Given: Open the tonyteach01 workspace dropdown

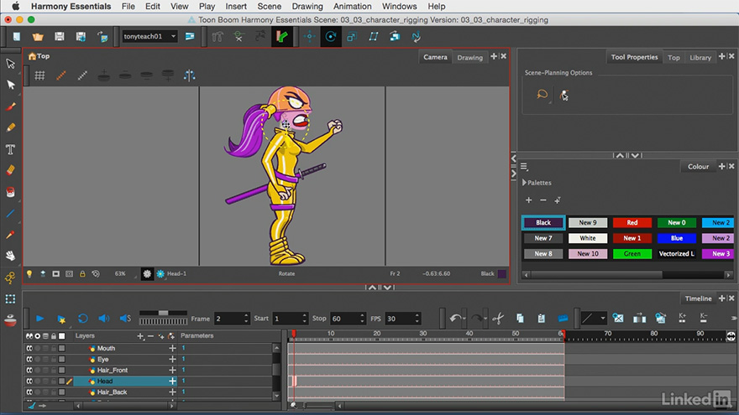Looking at the screenshot, I should coord(149,36).
